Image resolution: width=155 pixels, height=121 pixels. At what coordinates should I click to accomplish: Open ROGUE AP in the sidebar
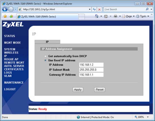coord(11,59)
